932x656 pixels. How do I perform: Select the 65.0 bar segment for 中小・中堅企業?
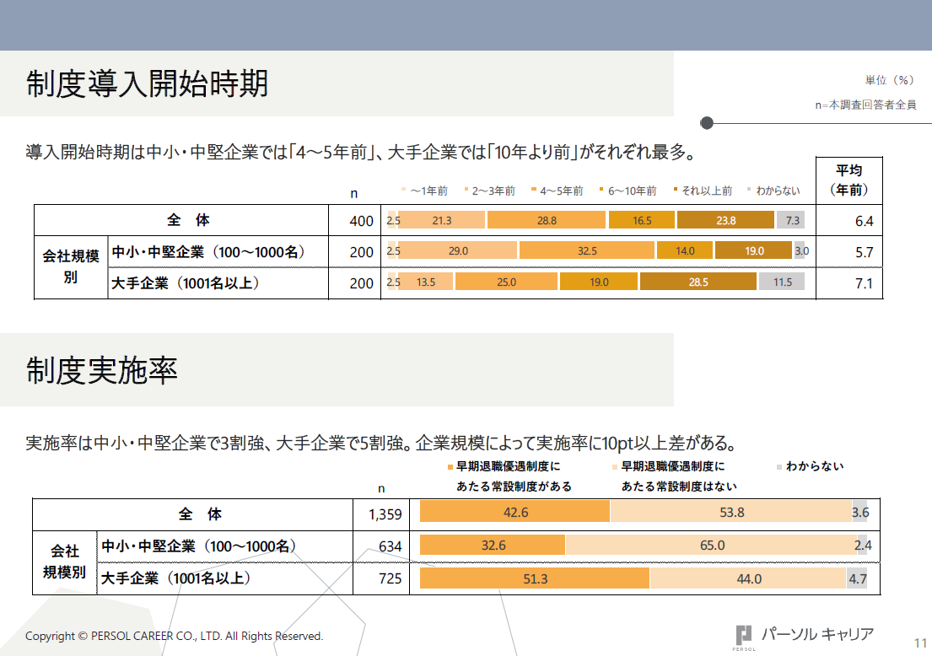(711, 546)
